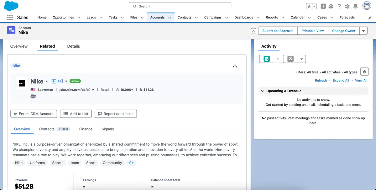This screenshot has height=190, width=376.
Task: Switch to the Details tab
Action: pyautogui.click(x=73, y=46)
